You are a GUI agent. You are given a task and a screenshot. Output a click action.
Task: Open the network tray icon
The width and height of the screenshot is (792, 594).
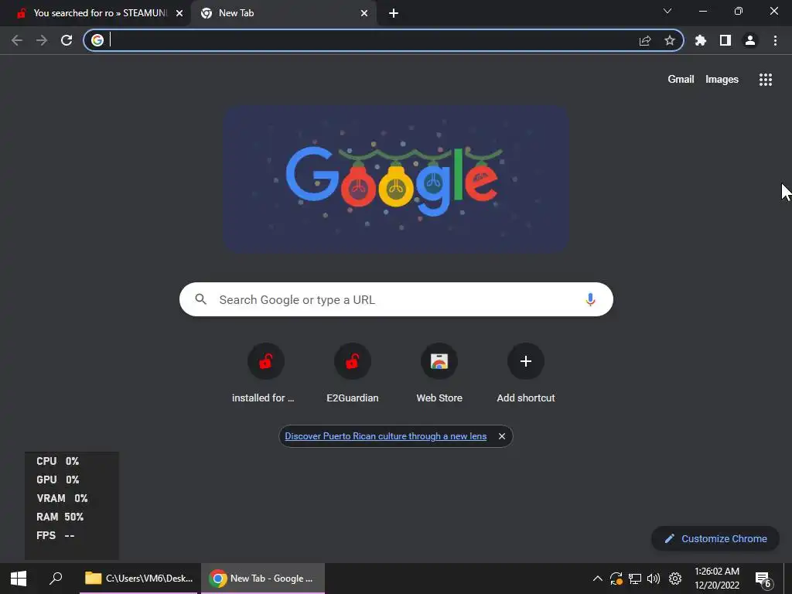(635, 579)
